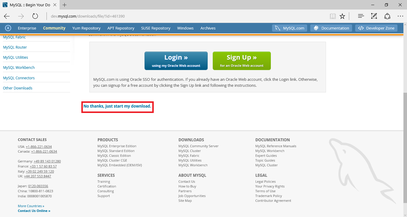Open MySQL Standard Edition link
The height and width of the screenshot is (217, 407).
116,151
